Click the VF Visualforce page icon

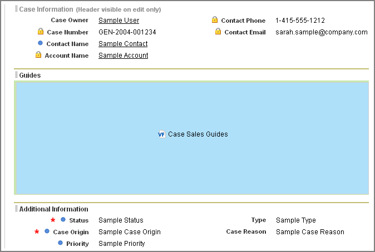(162, 134)
